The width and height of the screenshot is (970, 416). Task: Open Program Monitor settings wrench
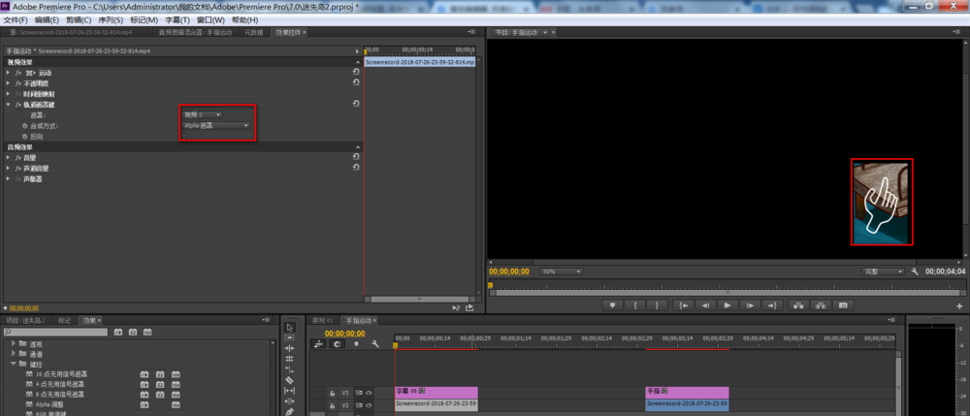click(x=914, y=272)
